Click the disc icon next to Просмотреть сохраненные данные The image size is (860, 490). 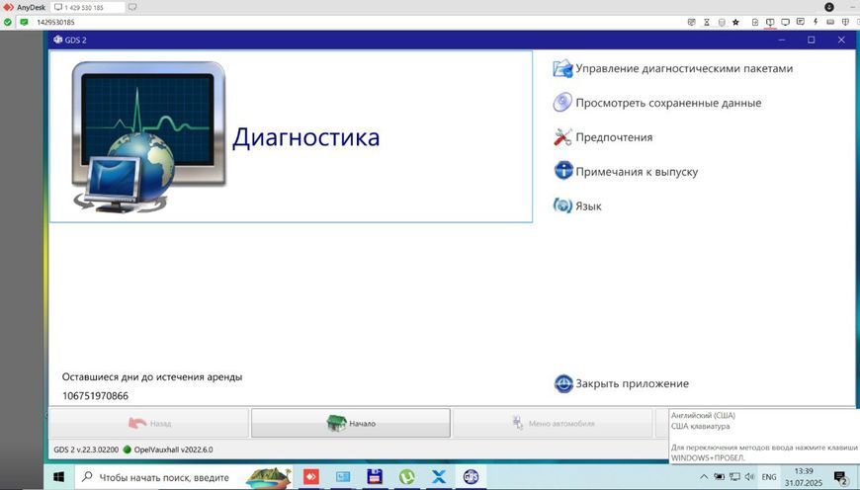(562, 103)
